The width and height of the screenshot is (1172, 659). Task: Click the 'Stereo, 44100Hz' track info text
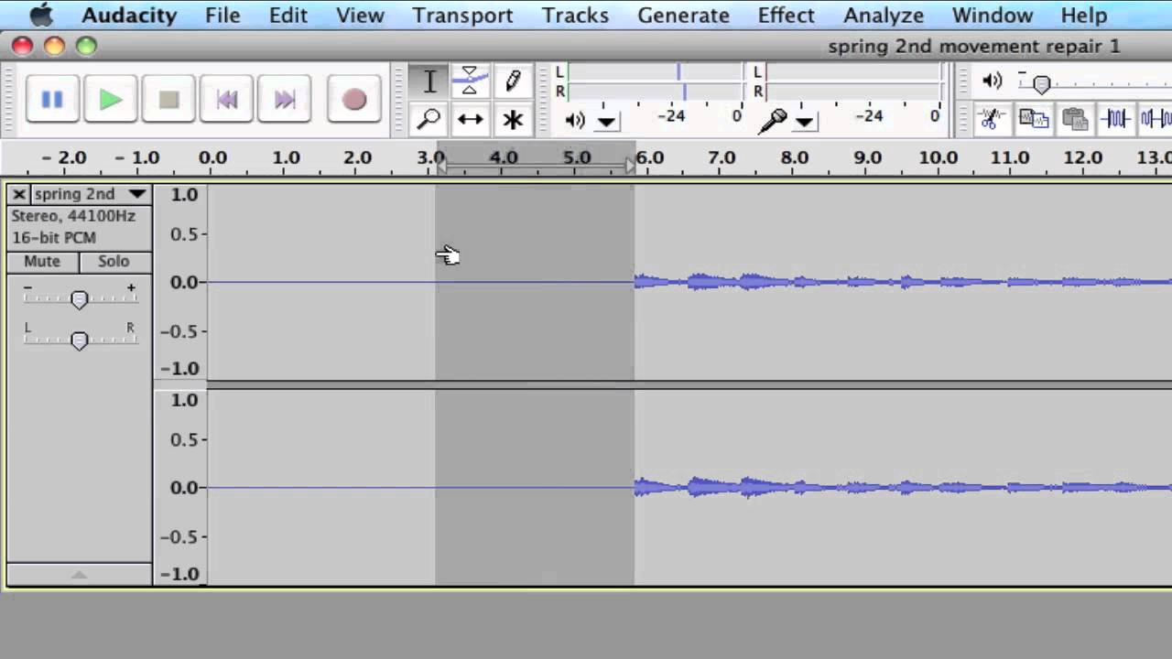pos(73,216)
